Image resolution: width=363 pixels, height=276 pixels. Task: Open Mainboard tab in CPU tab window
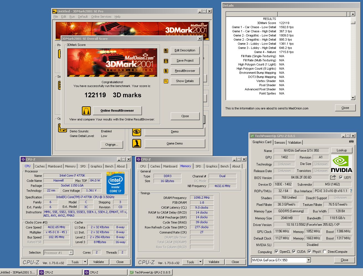pos(55,166)
